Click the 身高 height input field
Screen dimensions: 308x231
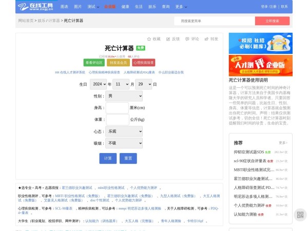[117, 108]
